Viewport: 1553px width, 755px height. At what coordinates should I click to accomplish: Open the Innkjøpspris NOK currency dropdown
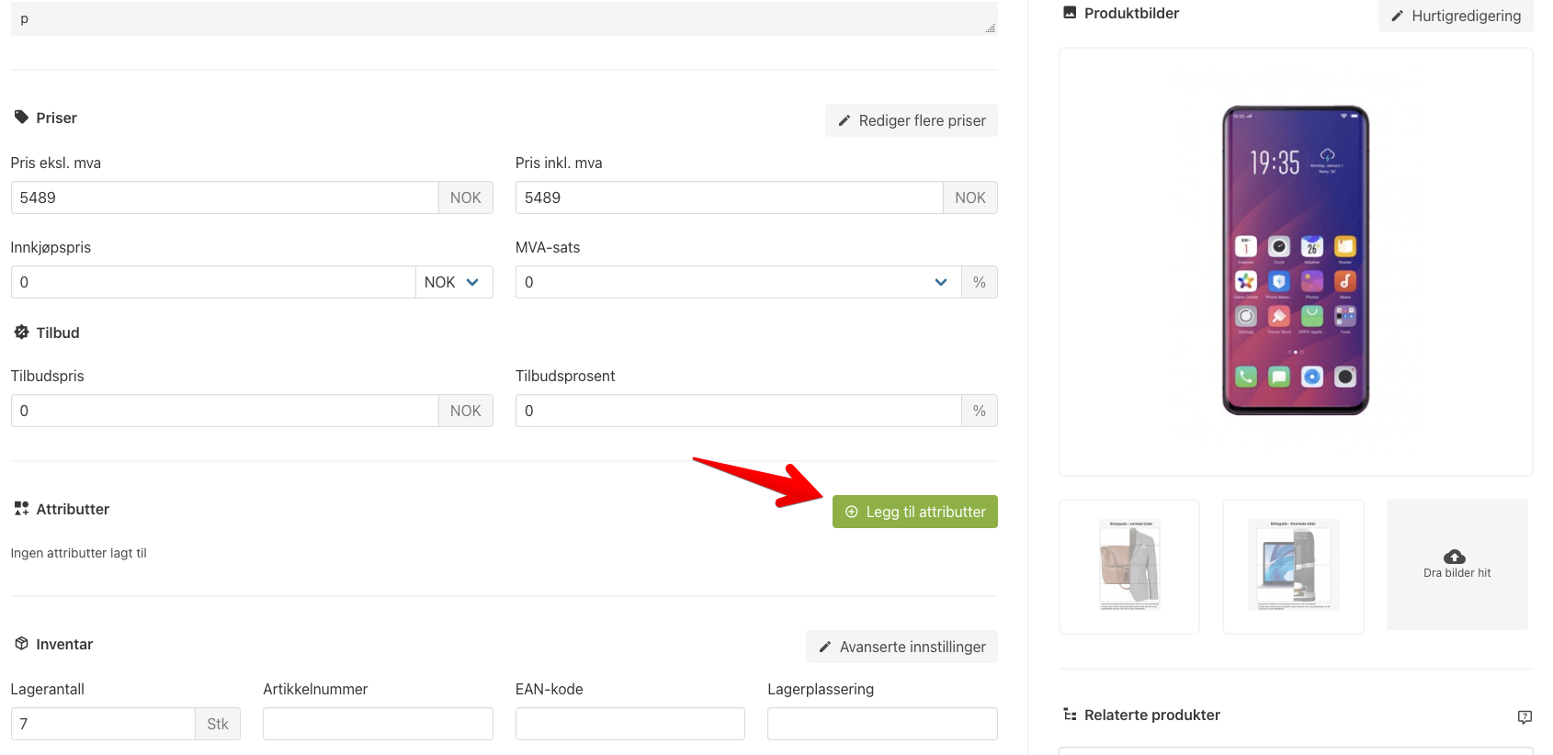(454, 282)
